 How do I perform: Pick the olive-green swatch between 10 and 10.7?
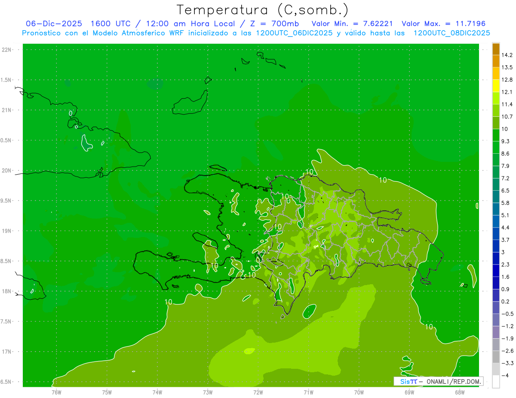[x=496, y=123]
